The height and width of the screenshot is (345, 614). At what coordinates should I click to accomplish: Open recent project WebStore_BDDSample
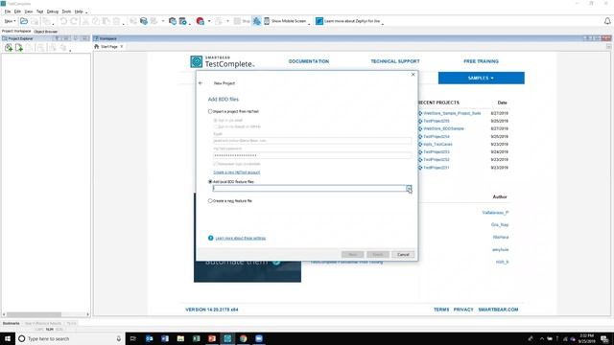(x=443, y=128)
